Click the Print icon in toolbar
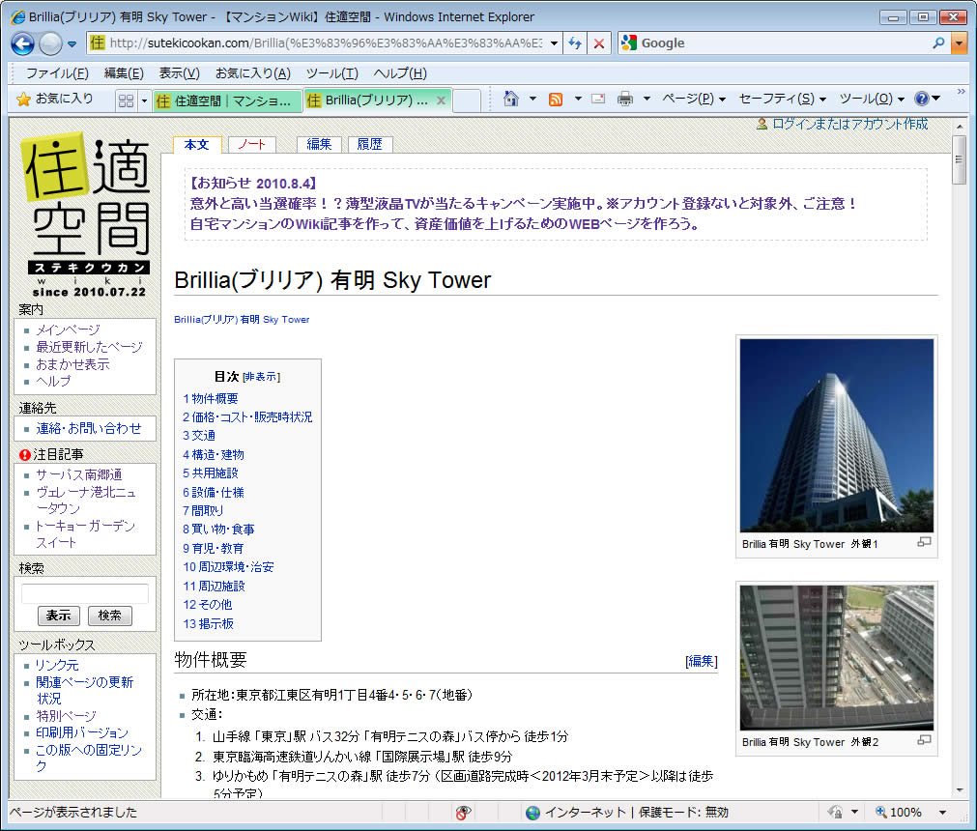Viewport: 977px width, 831px height. pyautogui.click(x=625, y=99)
